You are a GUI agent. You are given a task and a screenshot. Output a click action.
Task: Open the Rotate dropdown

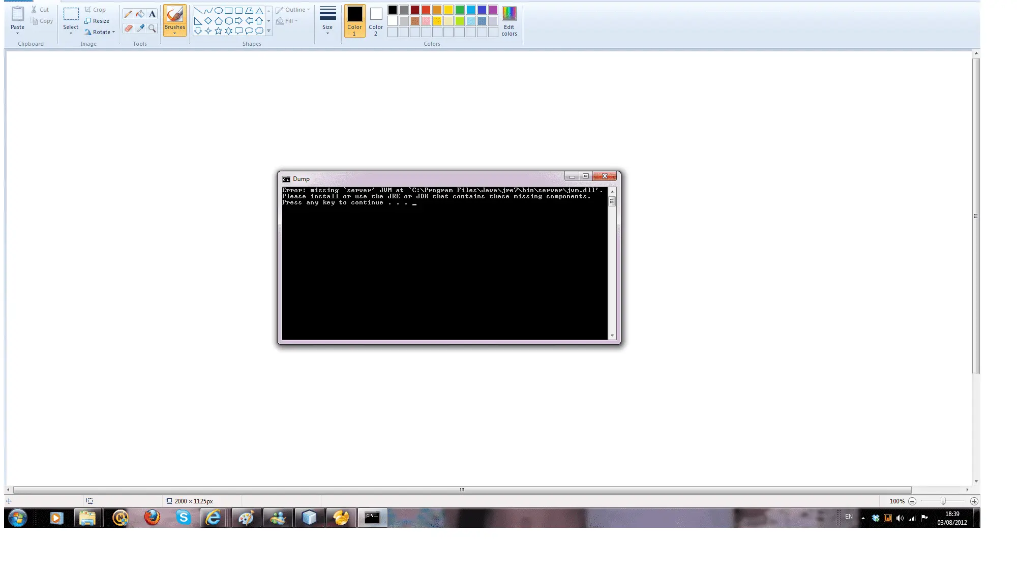point(100,32)
